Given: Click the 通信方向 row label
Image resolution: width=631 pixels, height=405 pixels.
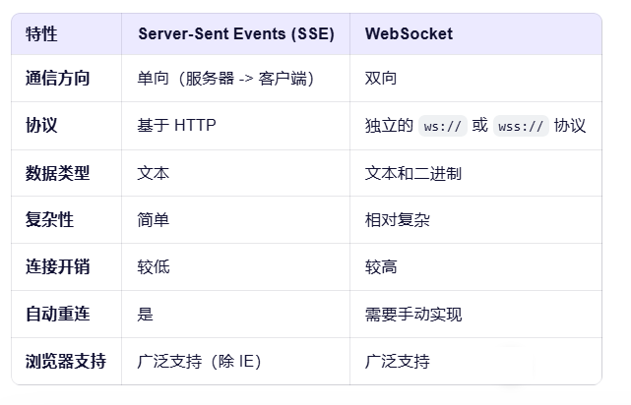Looking at the screenshot, I should click(x=57, y=78).
